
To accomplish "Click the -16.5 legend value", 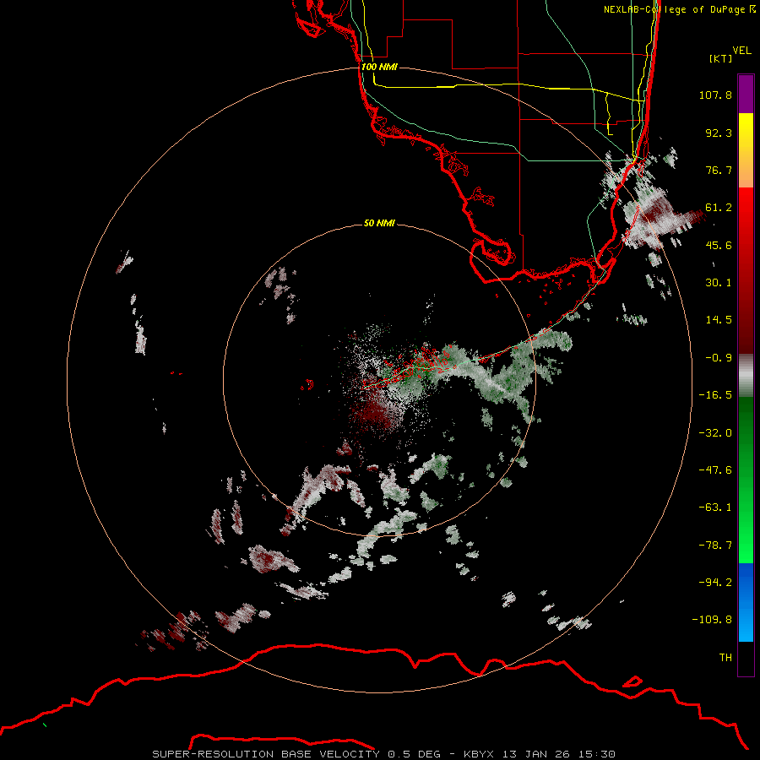I will tap(715, 395).
